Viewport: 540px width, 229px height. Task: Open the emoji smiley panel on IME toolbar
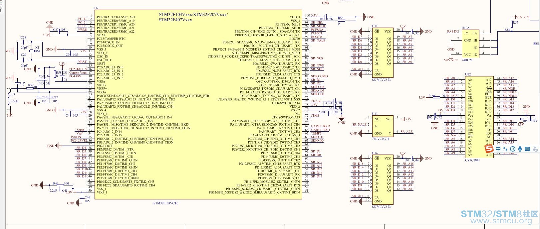click(513, 149)
